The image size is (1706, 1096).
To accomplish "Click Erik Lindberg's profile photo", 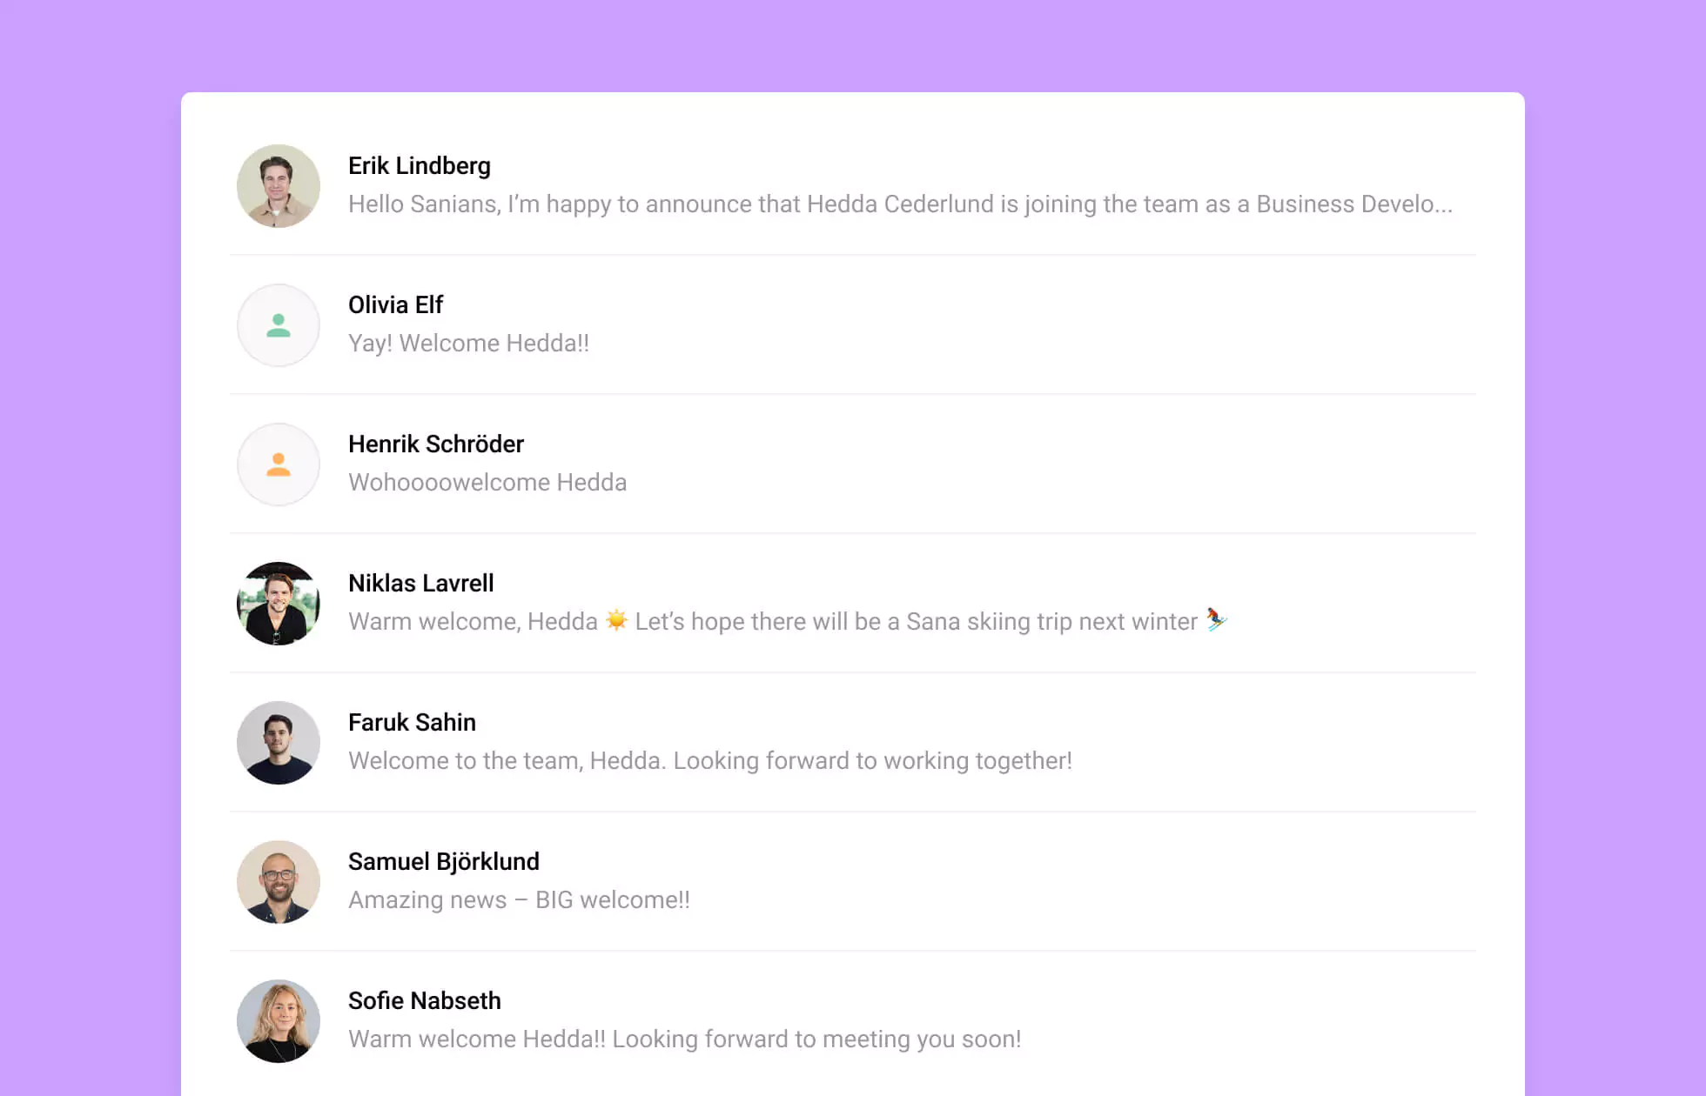I will [279, 186].
